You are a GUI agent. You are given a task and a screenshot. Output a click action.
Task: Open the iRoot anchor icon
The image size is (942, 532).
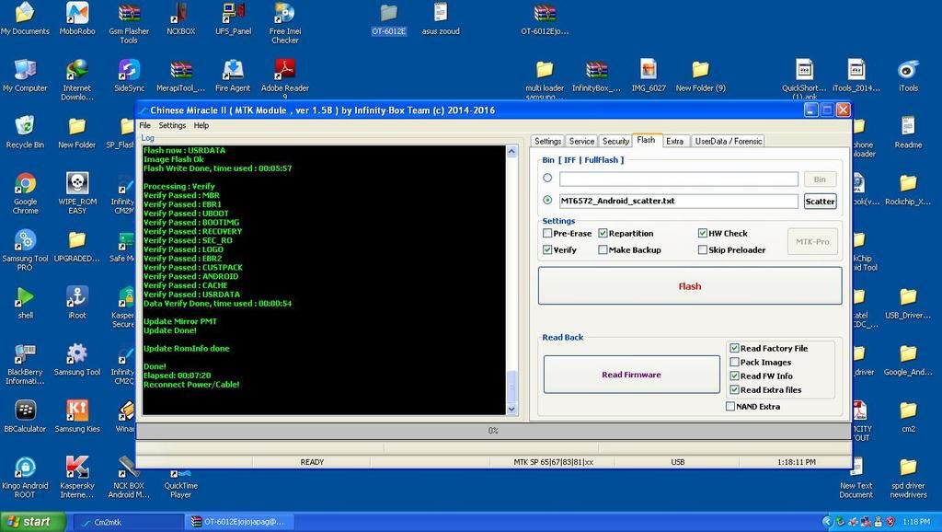click(77, 297)
